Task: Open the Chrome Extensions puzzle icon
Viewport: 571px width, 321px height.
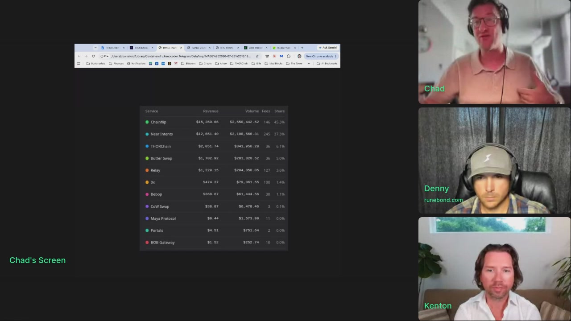Action: click(x=289, y=56)
